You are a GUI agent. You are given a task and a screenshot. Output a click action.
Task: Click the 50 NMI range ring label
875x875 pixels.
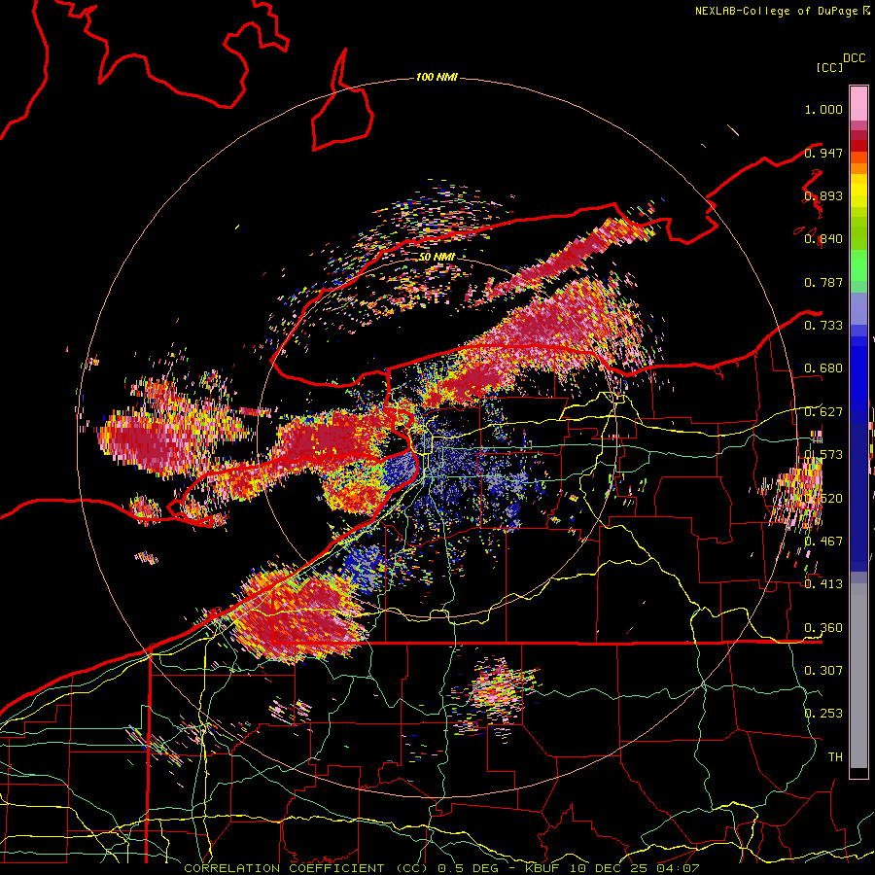coord(437,257)
